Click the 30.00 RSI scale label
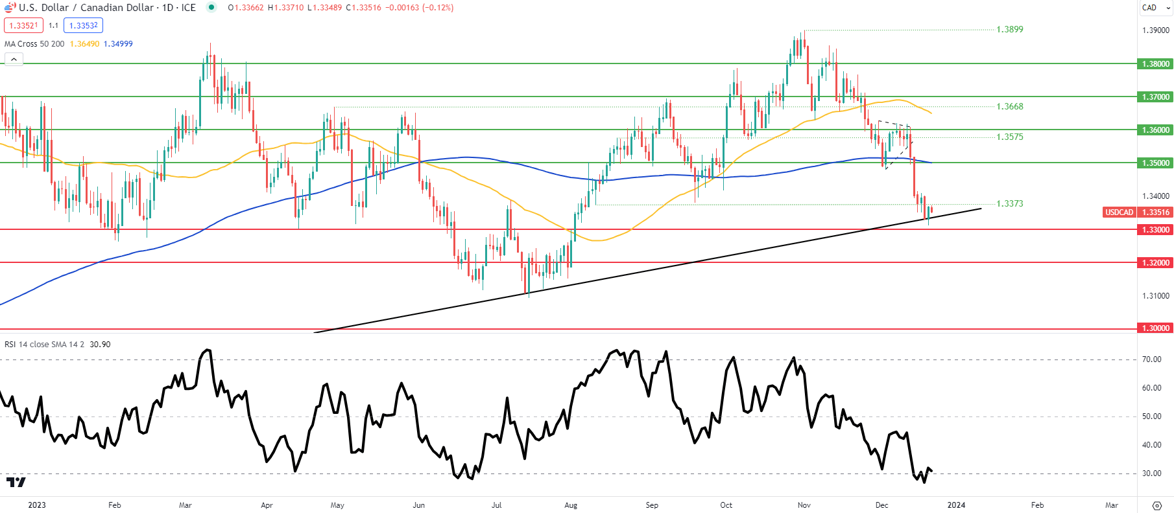 coord(1152,473)
